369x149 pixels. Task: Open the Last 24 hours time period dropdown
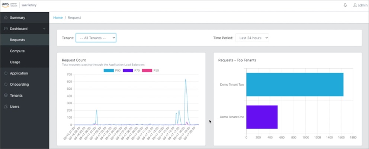[252, 38]
